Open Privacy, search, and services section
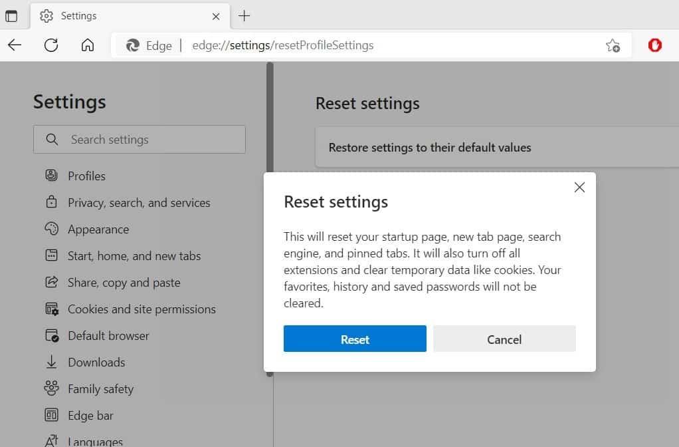Viewport: 679px width, 447px height. pyautogui.click(x=138, y=203)
